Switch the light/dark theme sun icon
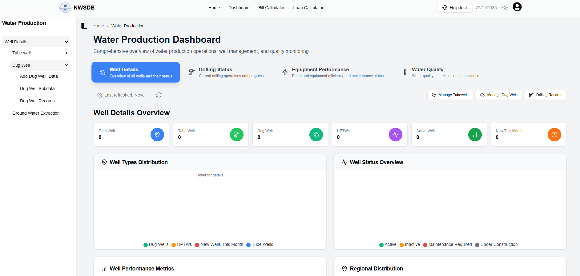This screenshot has height=276, width=580. point(505,8)
